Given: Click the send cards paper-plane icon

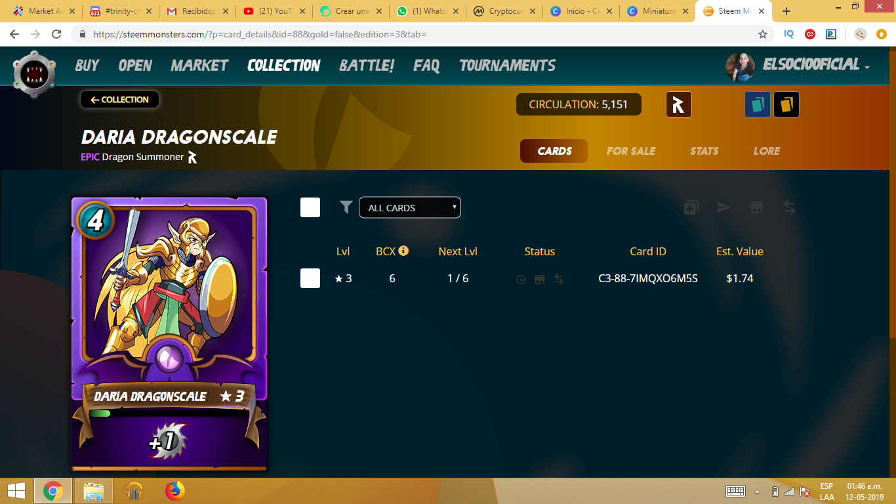Looking at the screenshot, I should coord(723,207).
